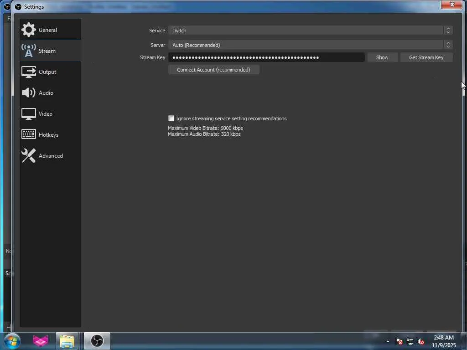The width and height of the screenshot is (467, 350).
Task: Click Maximum Audio Bitrate: 320 kbps text
Action: [204, 134]
